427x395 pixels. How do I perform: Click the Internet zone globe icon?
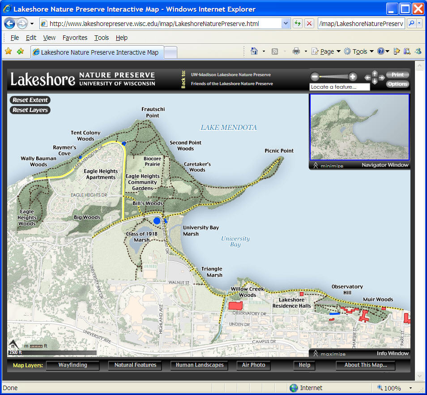click(x=294, y=388)
